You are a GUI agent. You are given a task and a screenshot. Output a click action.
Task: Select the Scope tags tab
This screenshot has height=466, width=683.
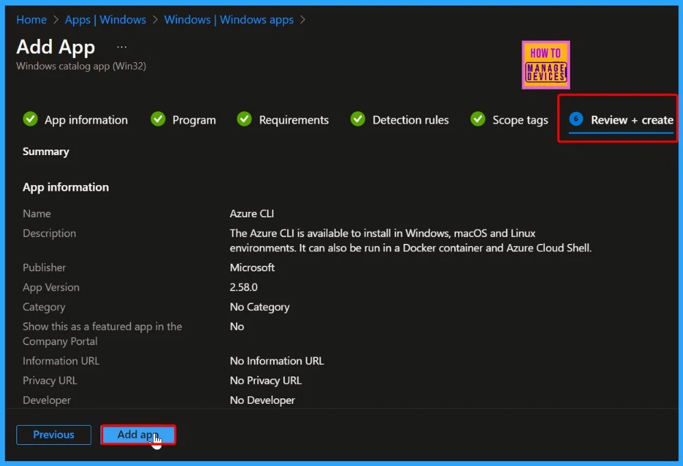click(x=509, y=120)
